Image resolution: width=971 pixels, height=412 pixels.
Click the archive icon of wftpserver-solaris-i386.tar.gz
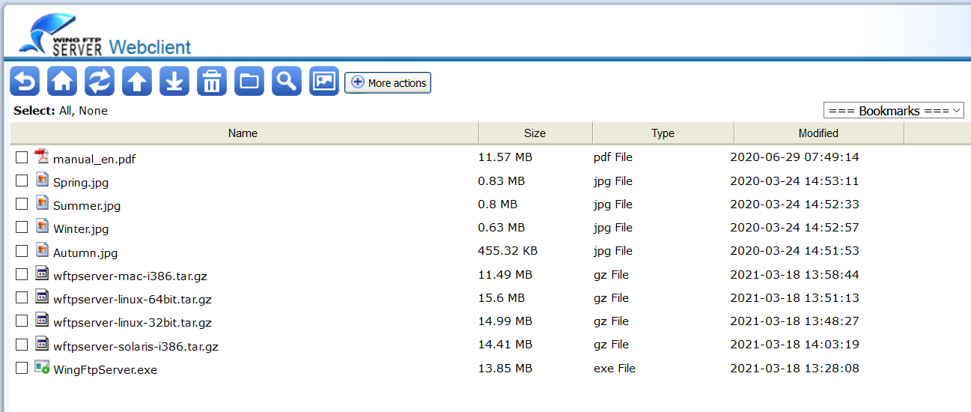click(42, 344)
